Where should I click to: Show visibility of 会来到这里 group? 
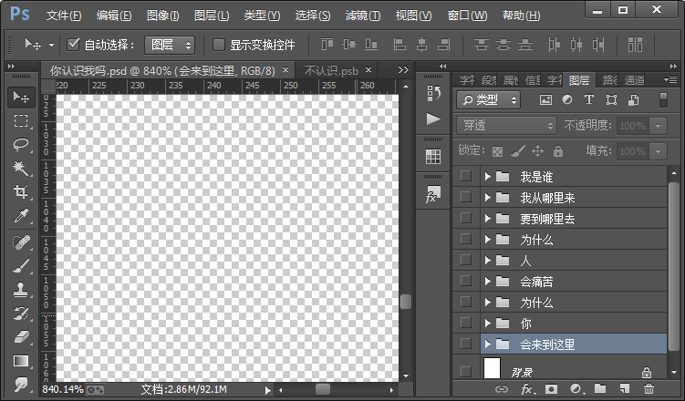point(466,344)
